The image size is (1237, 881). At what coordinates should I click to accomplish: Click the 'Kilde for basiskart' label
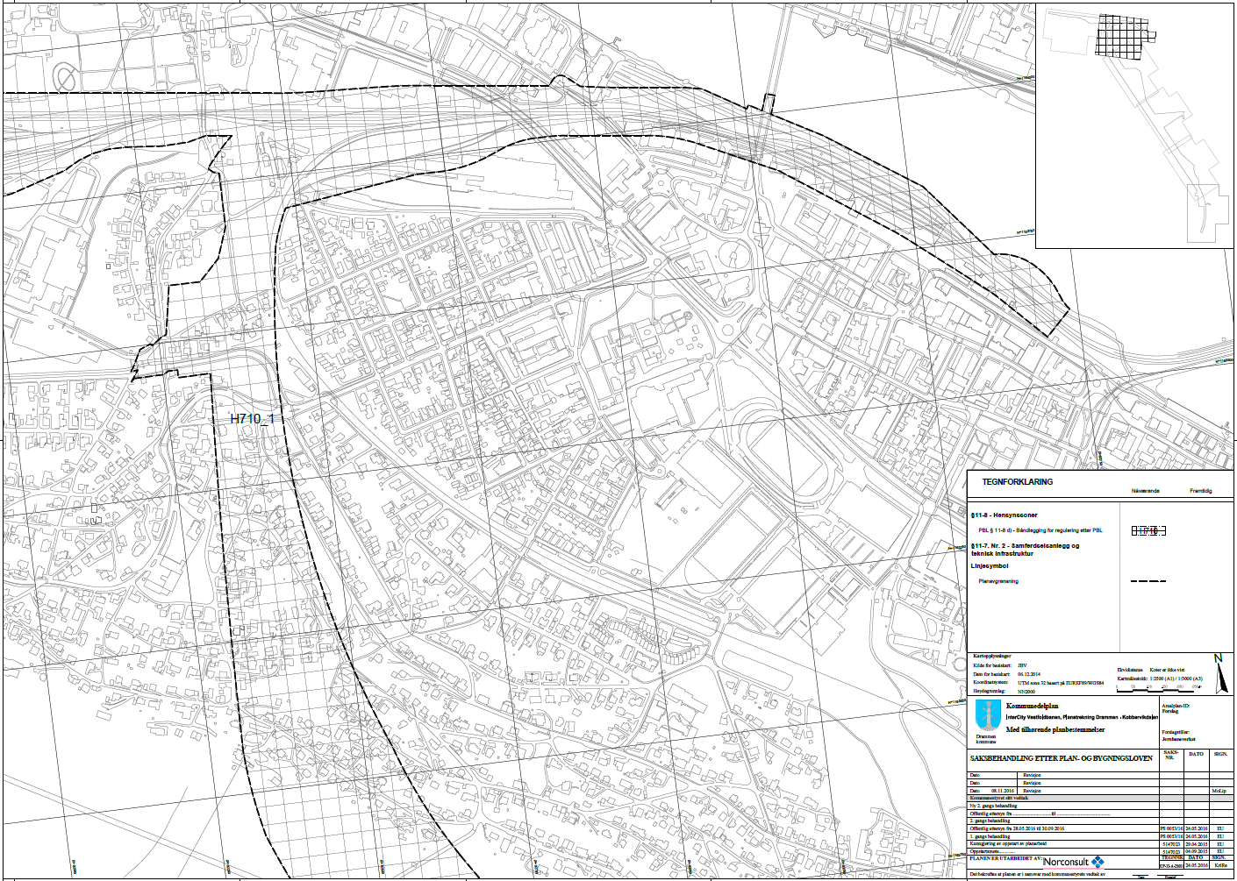(x=992, y=665)
